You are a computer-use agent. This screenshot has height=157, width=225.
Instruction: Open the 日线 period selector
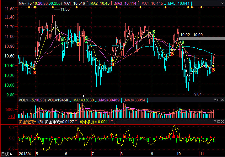coord(7,154)
